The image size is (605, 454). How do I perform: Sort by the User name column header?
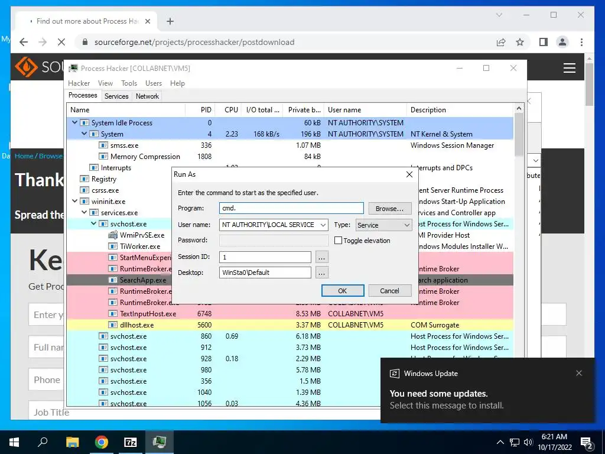tap(365, 109)
